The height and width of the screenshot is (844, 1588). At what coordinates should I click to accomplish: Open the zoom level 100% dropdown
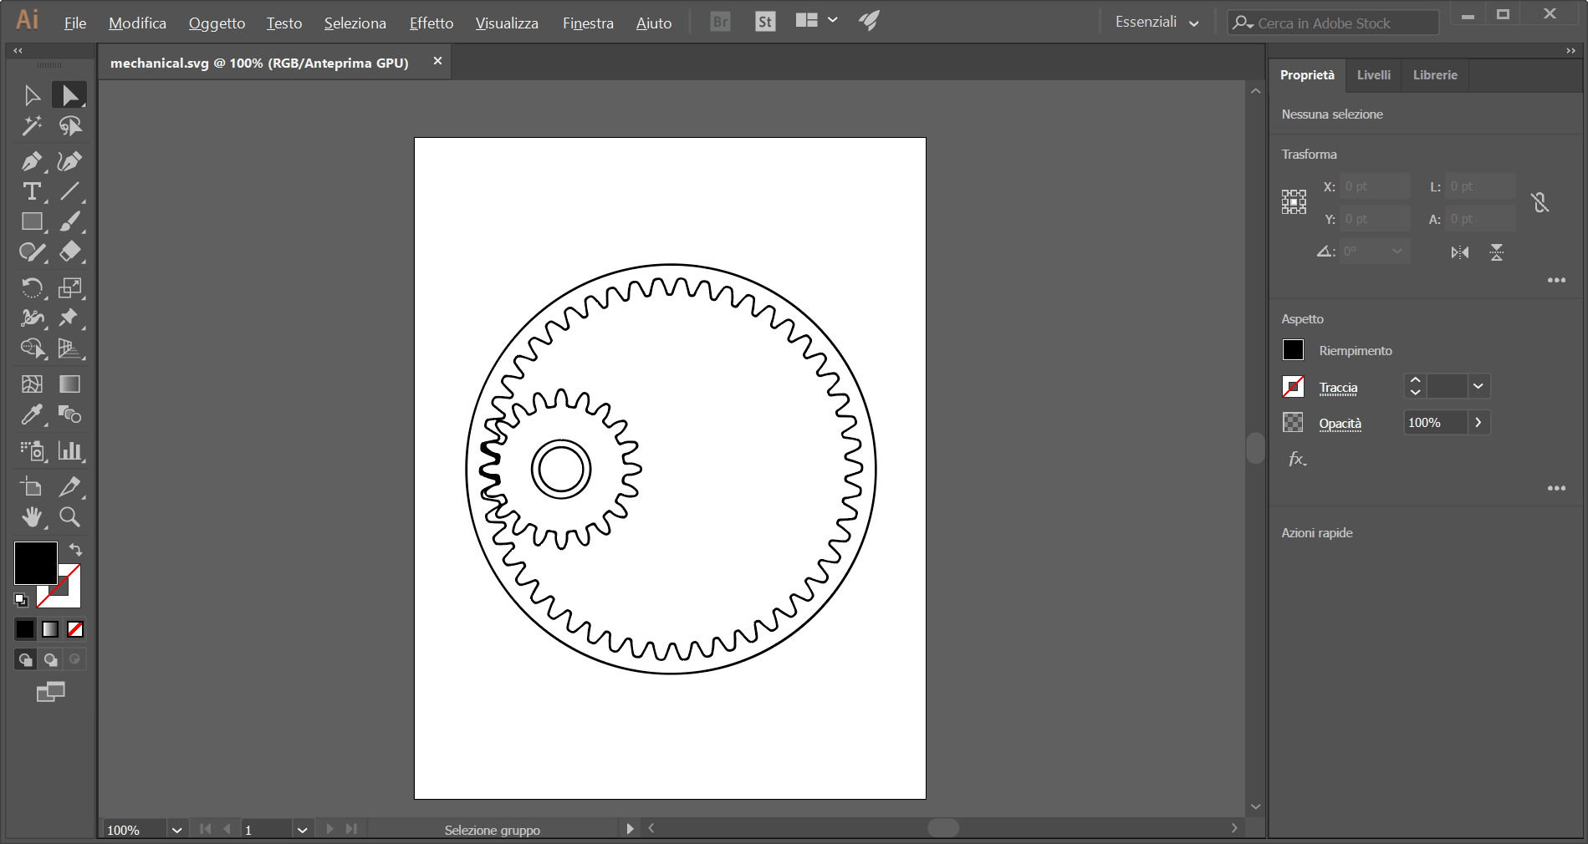pyautogui.click(x=176, y=830)
